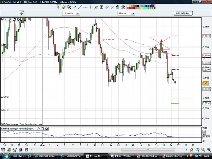Viewport: 212px width, 159px height.
Task: Click the chart with green checkmark icon
Action: 96,7
